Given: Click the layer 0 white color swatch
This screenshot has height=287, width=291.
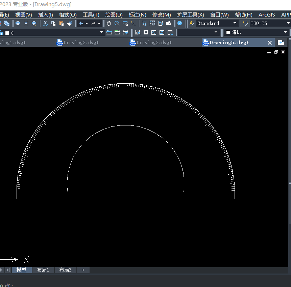Looking at the screenshot, I should click(7, 33).
